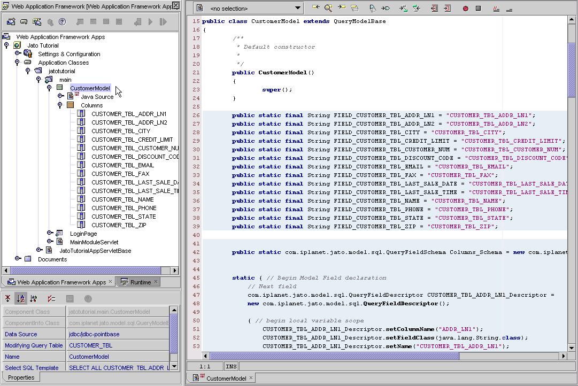Open the <no selection> dropdown
This screenshot has width=578, height=386.
(x=297, y=8)
